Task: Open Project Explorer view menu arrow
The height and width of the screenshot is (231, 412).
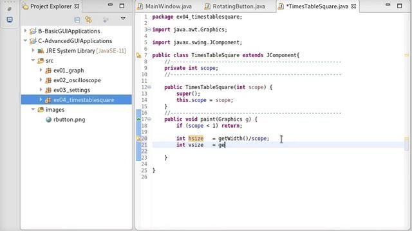Action: click(123, 19)
